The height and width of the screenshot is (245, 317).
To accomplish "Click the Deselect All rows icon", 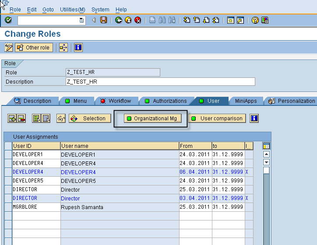I will [46, 119].
